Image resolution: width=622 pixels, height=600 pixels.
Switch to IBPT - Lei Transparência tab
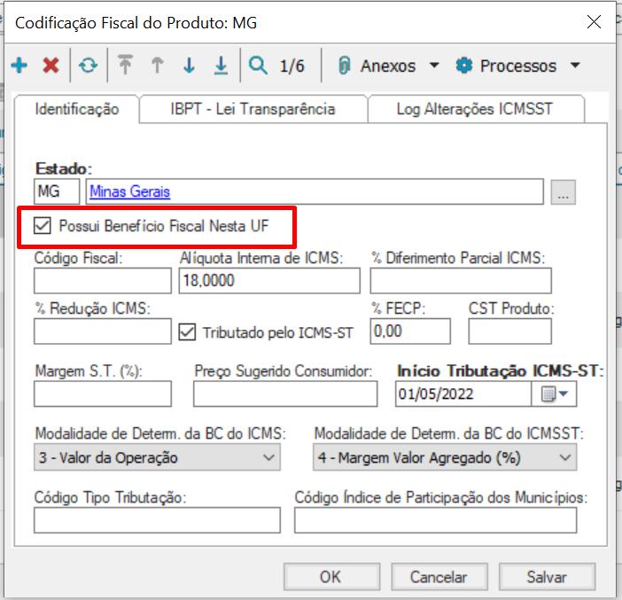click(253, 109)
